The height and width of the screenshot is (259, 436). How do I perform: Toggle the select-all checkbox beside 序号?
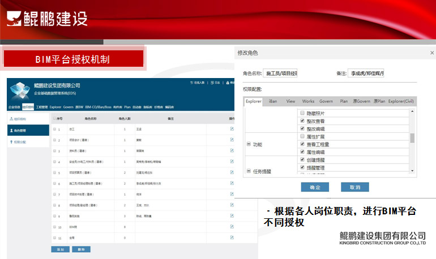click(54, 118)
